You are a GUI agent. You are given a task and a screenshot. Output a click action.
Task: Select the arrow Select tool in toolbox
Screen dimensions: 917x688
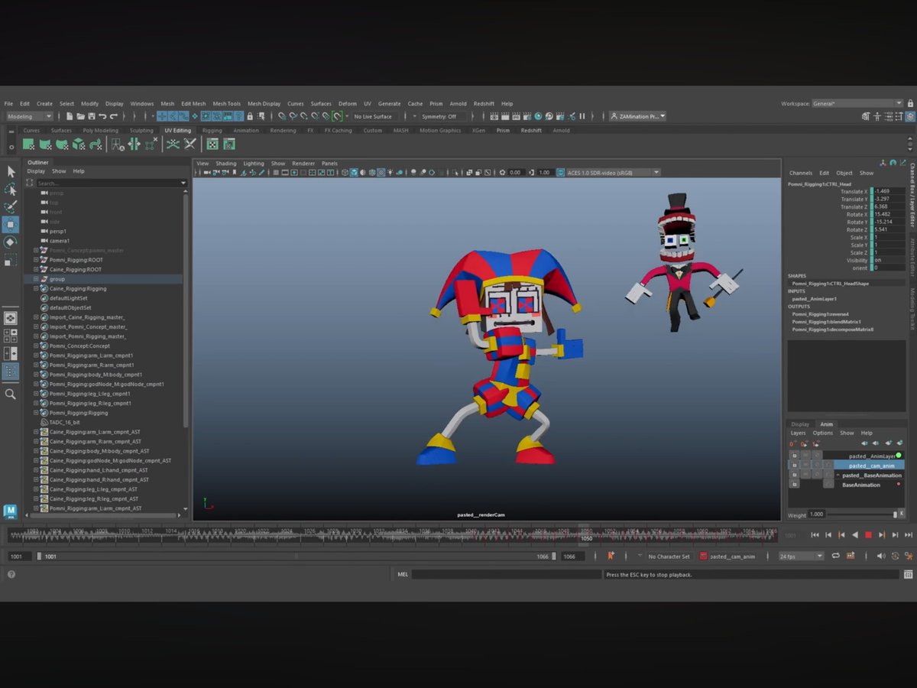tap(11, 171)
